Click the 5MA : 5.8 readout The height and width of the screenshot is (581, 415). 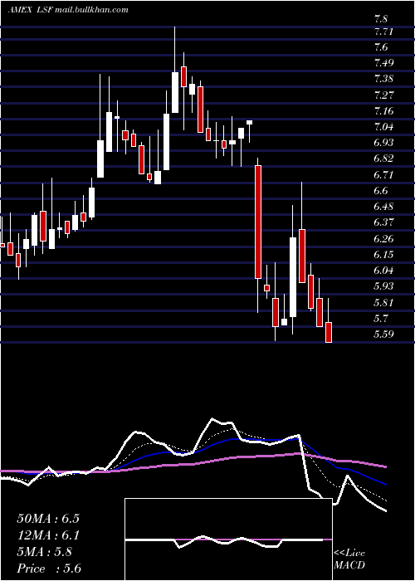click(x=45, y=552)
